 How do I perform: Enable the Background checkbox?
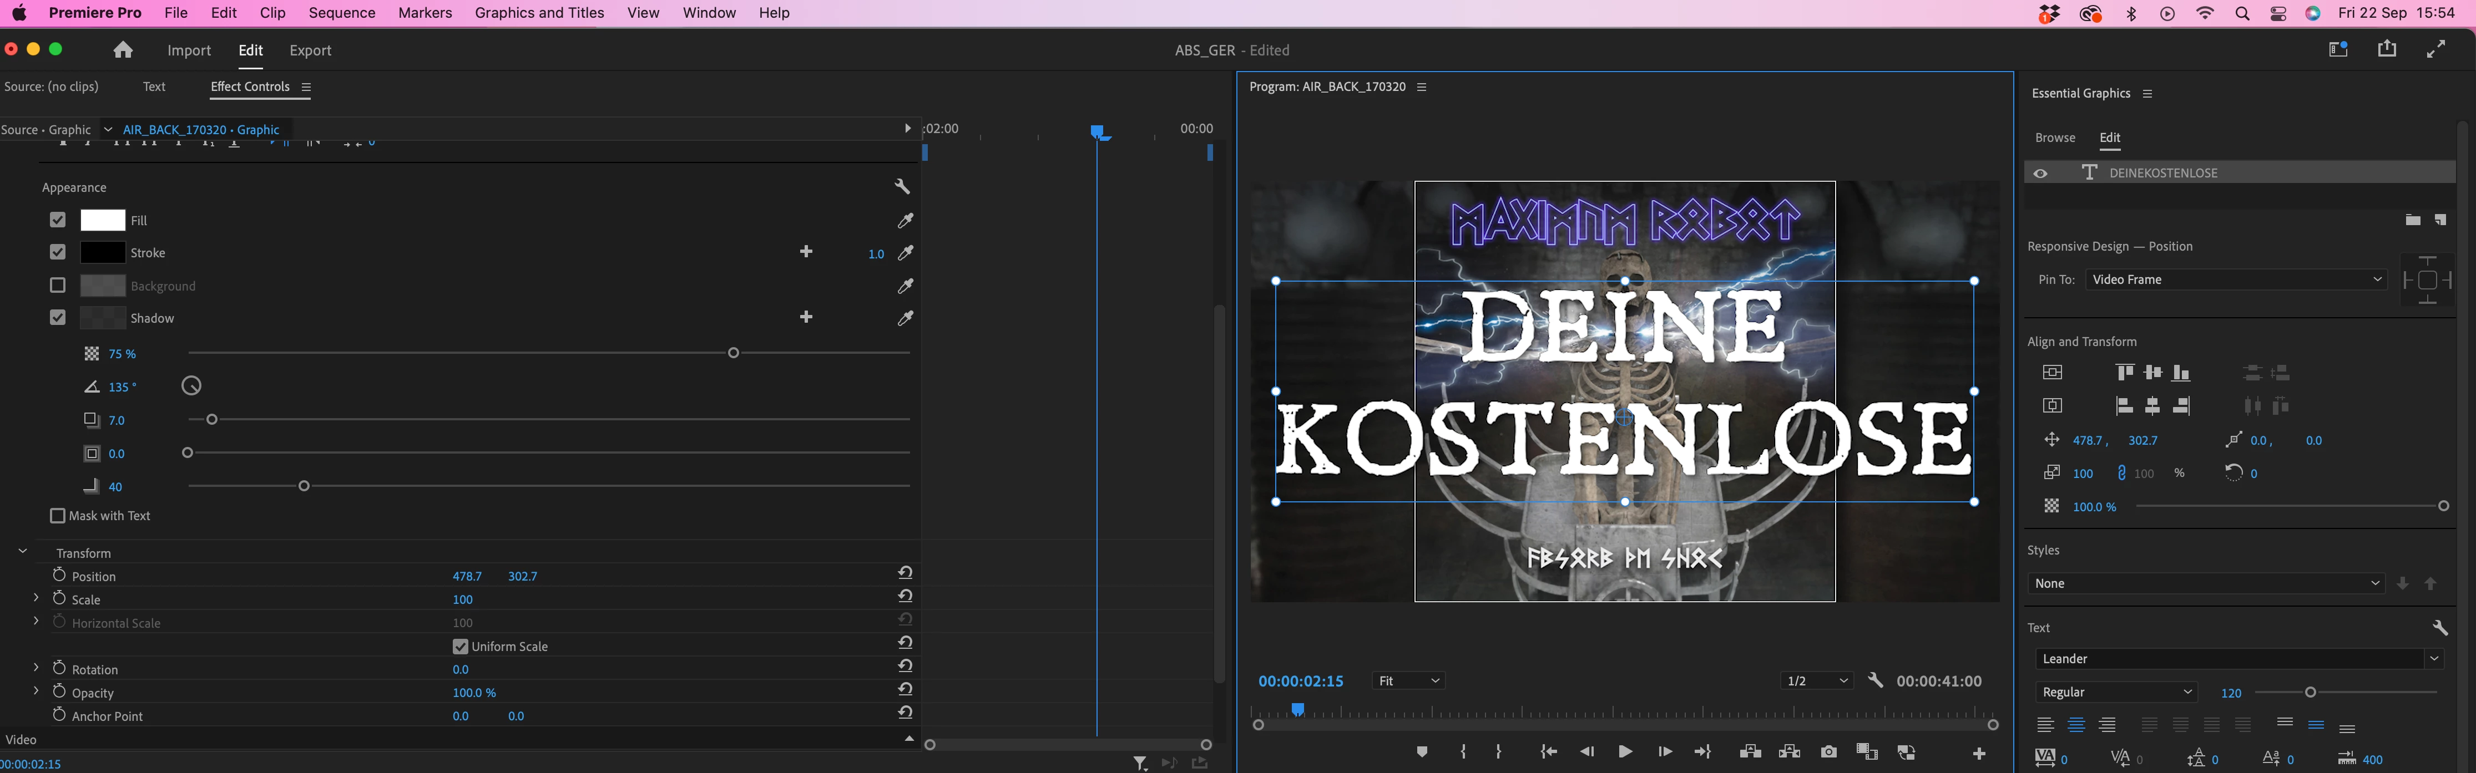click(x=58, y=286)
